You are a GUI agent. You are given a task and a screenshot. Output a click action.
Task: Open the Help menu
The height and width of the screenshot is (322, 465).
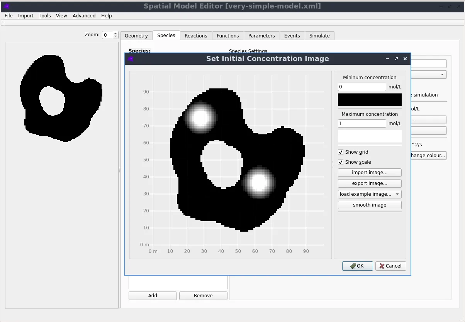pos(107,16)
